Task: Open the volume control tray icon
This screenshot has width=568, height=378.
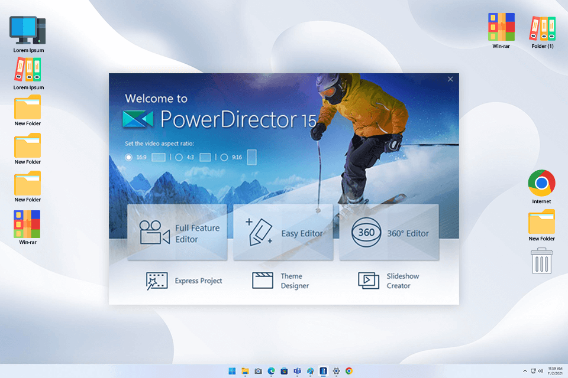Action: coord(540,371)
